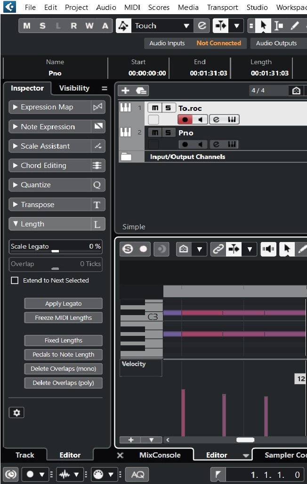Click the Scale Legato slider
The width and height of the screenshot is (307, 484).
56,247
